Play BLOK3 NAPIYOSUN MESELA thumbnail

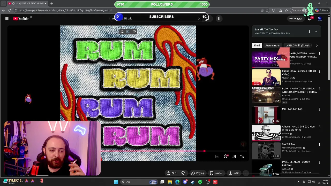coord(266,95)
